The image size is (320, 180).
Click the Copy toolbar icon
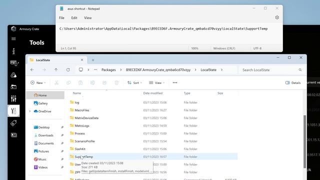coord(68,82)
